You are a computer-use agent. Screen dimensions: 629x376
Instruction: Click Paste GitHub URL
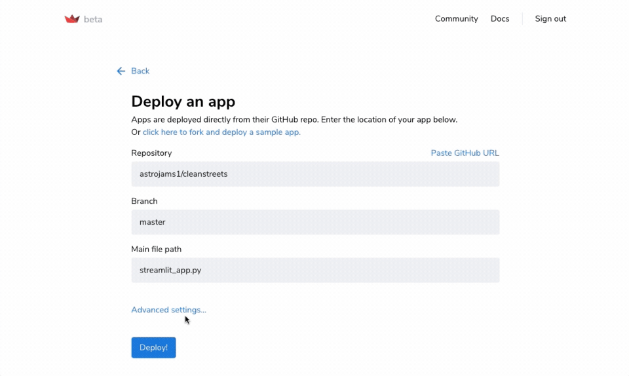pos(465,153)
